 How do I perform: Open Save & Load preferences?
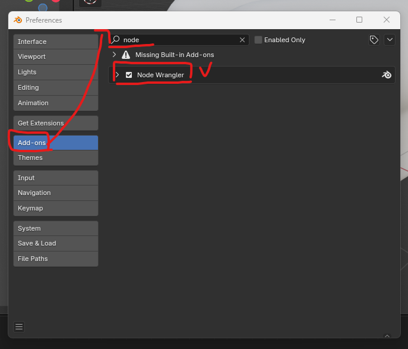click(56, 244)
